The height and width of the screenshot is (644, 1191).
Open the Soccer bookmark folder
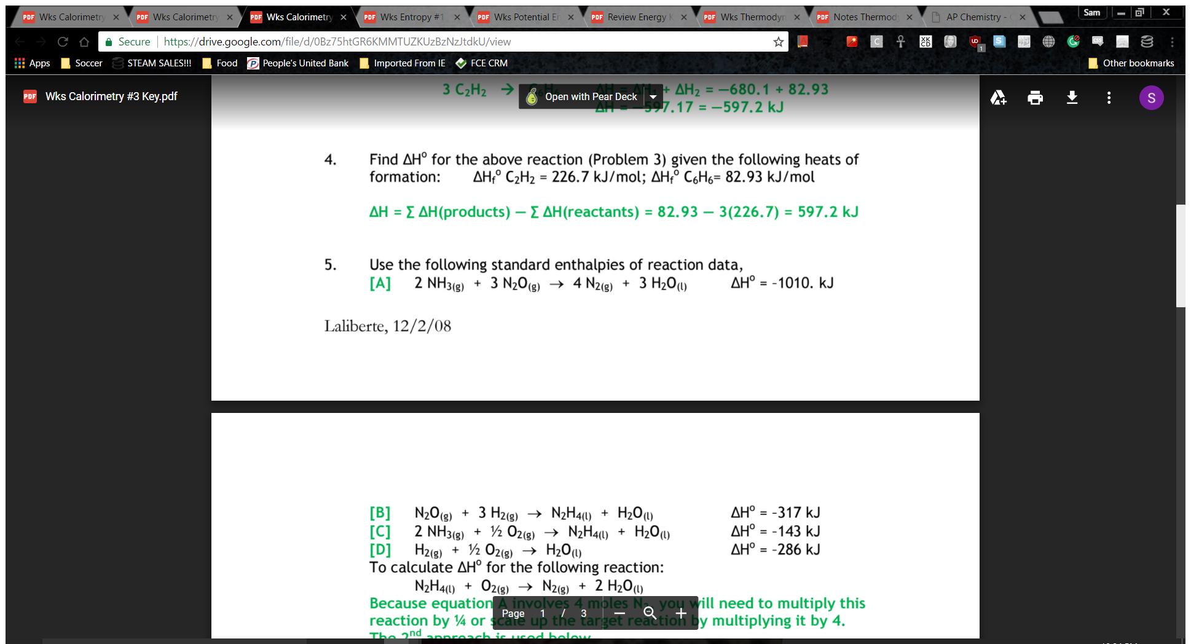[82, 63]
